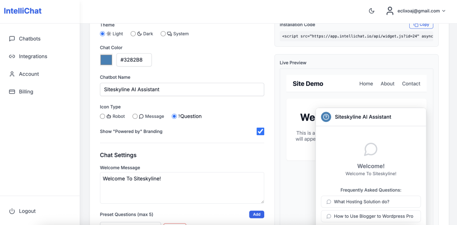457x225 pixels.
Task: Click the Welcome Message text area
Action: [182, 188]
